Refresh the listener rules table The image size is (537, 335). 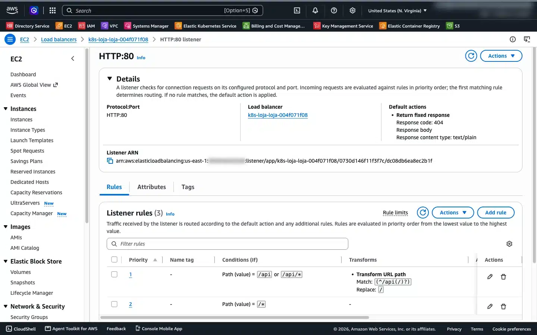tap(423, 213)
